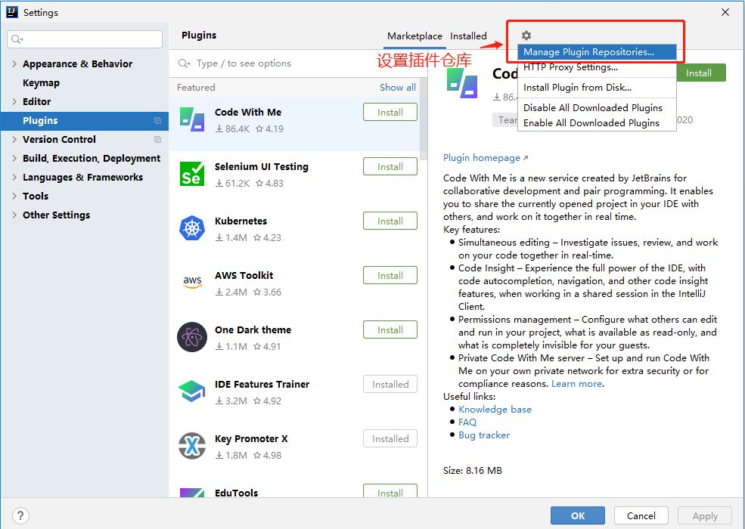Expand Languages & Frameworks section

pyautogui.click(x=14, y=178)
